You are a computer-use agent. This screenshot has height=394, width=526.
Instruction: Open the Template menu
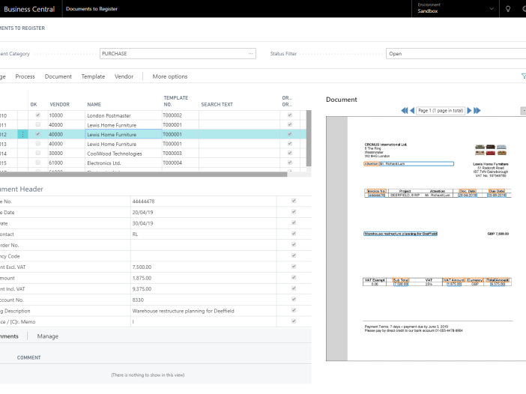[93, 76]
